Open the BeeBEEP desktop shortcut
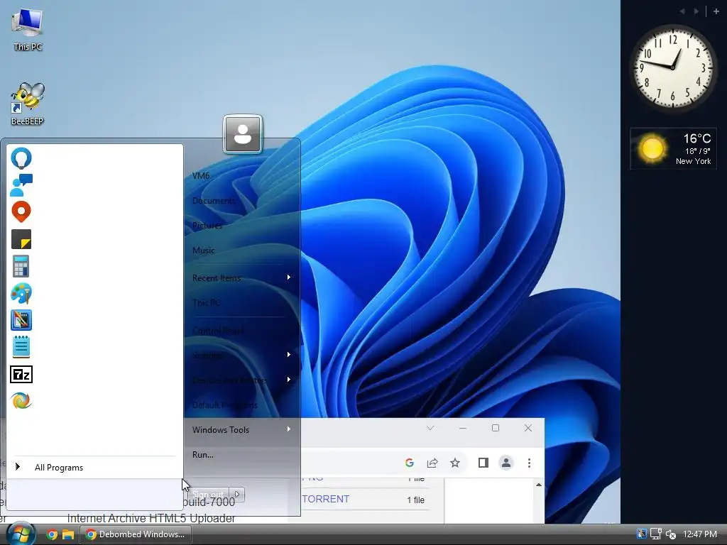The image size is (727, 545). tap(28, 104)
